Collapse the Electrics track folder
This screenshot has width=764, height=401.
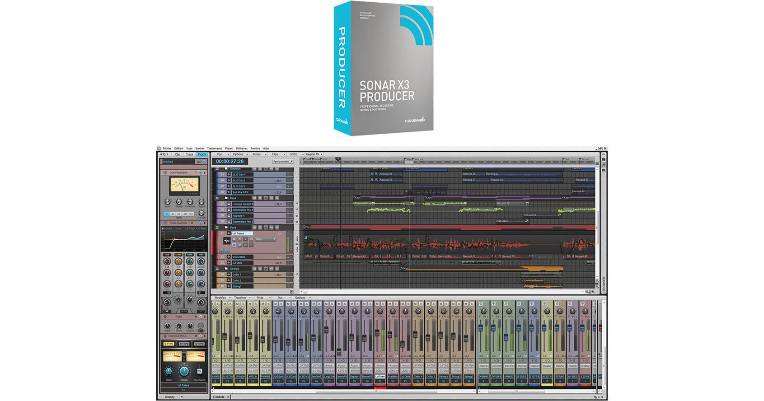pyautogui.click(x=217, y=169)
